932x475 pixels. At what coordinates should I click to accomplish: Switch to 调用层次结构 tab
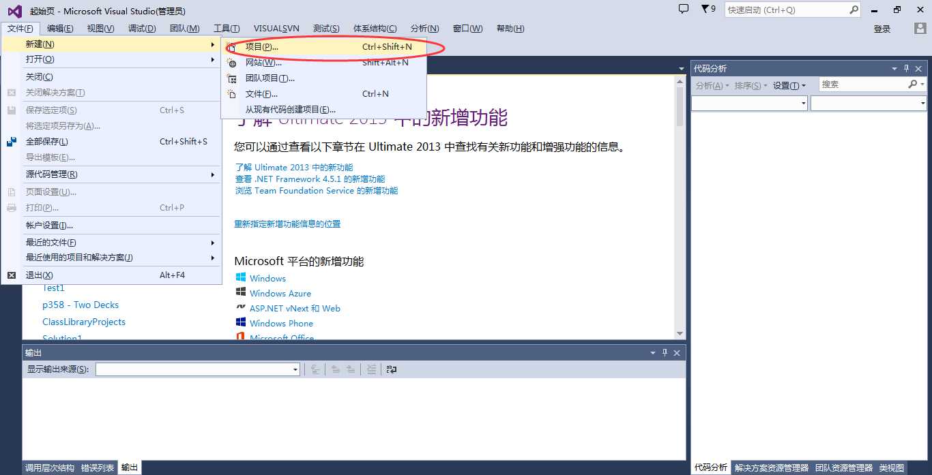click(x=50, y=468)
